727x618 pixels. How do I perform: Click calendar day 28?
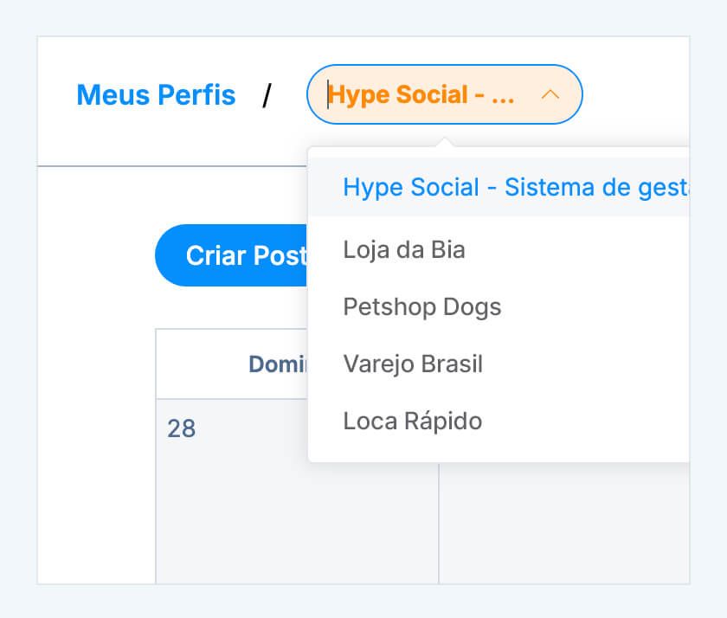point(181,428)
